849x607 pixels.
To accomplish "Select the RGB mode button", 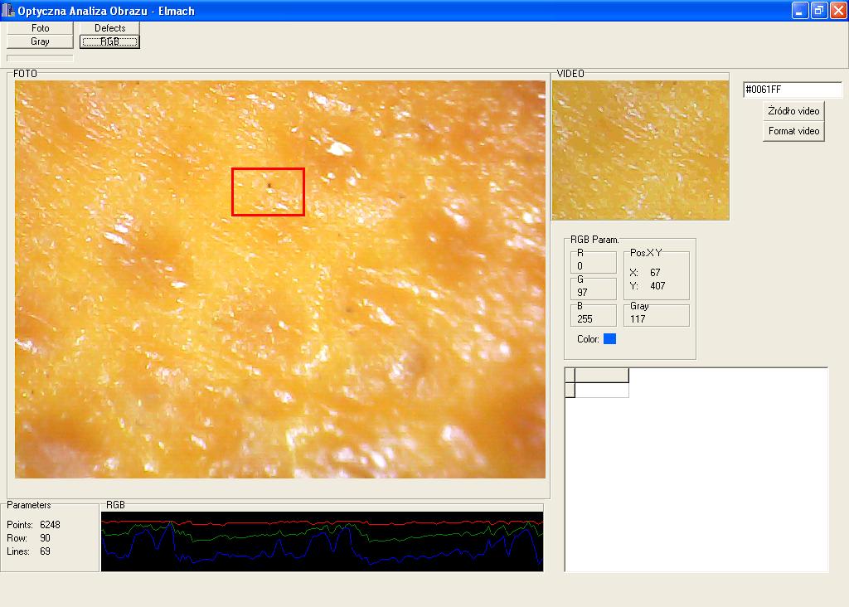I will [109, 41].
